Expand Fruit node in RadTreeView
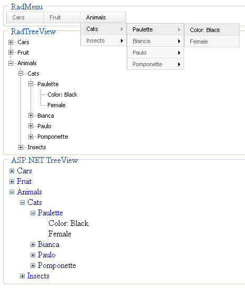The height and width of the screenshot is (290, 245). tap(11, 53)
